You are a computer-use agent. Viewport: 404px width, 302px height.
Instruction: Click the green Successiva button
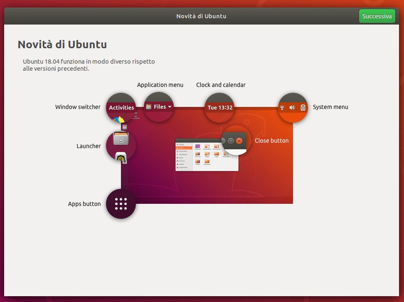tap(377, 16)
